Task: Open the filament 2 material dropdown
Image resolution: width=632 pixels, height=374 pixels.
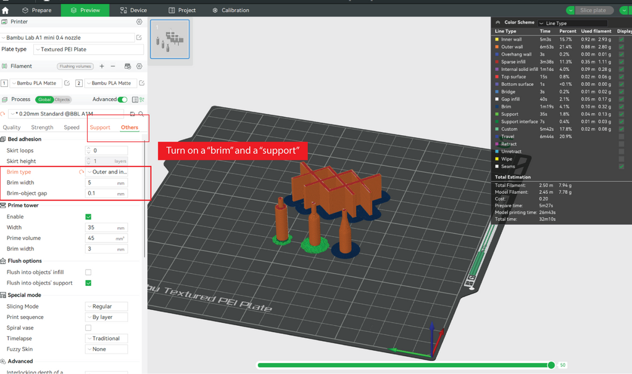Action: (x=110, y=83)
